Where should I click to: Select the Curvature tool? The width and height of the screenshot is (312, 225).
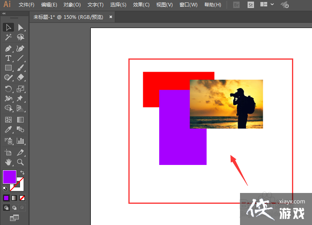click(20, 48)
